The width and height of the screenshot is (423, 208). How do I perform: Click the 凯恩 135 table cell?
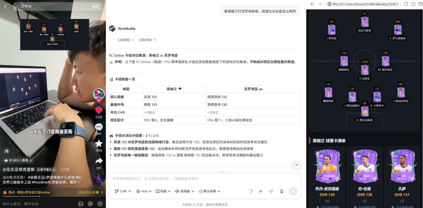click(174, 97)
